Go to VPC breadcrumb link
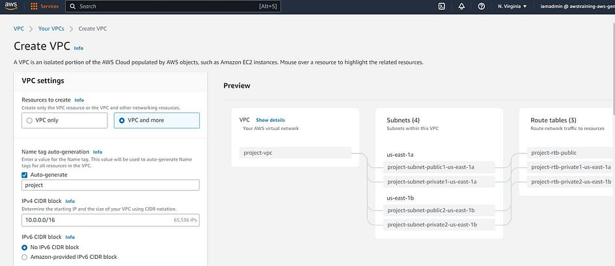 (x=18, y=29)
